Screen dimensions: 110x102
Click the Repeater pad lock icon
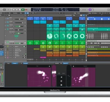[73, 66]
